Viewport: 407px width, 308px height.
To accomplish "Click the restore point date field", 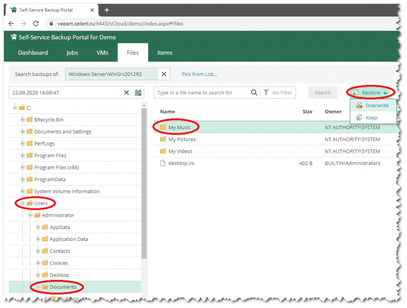I will tap(66, 93).
